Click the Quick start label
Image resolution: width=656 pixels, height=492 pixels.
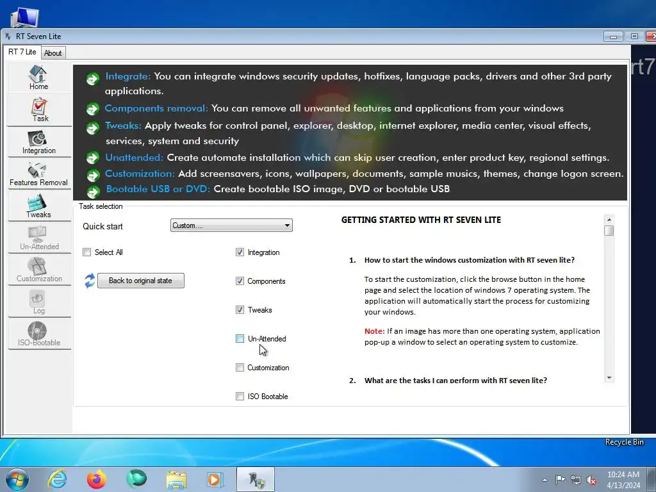click(102, 226)
